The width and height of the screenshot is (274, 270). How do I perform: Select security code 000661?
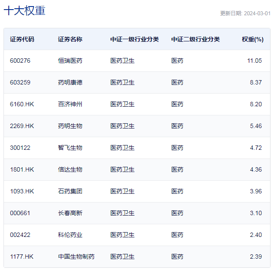point(20,213)
